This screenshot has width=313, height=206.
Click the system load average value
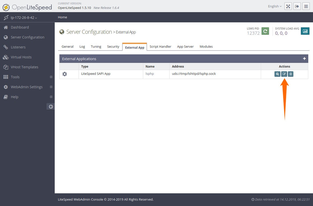281,33
